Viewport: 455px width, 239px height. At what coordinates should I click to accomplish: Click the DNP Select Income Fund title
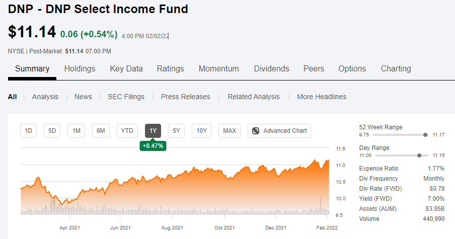98,9
